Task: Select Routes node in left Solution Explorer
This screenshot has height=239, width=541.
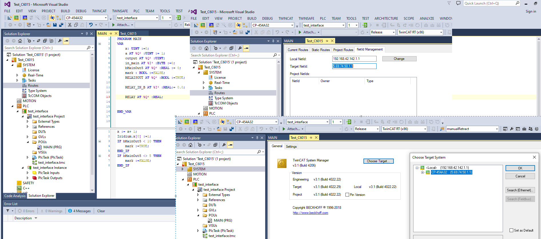Action: (x=33, y=86)
